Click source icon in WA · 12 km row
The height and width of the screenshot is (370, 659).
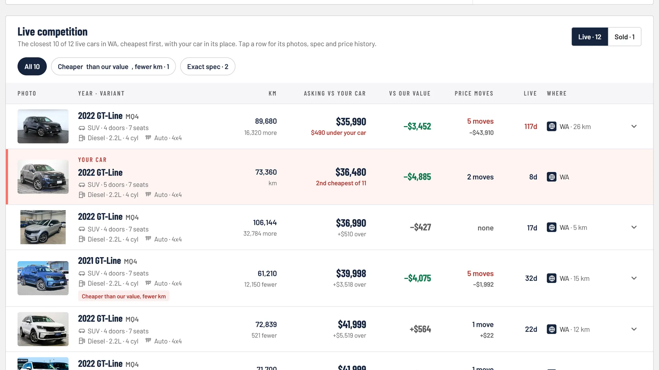pyautogui.click(x=552, y=329)
